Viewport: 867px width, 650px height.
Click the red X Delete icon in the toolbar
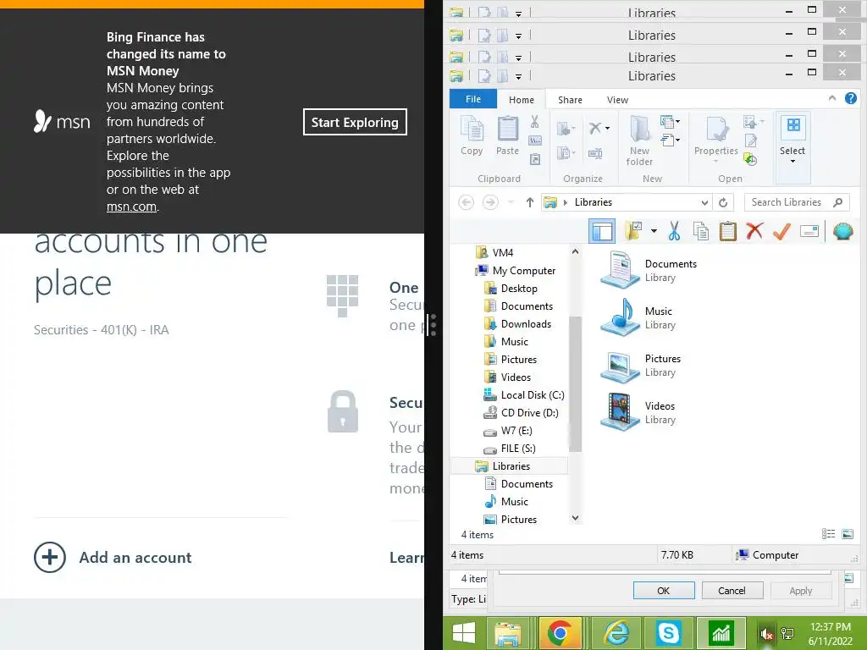point(754,231)
